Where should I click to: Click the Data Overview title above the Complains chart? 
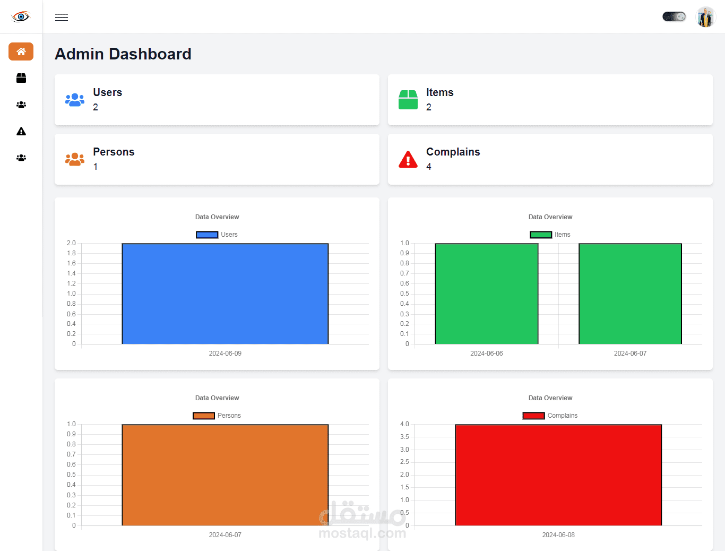tap(550, 398)
